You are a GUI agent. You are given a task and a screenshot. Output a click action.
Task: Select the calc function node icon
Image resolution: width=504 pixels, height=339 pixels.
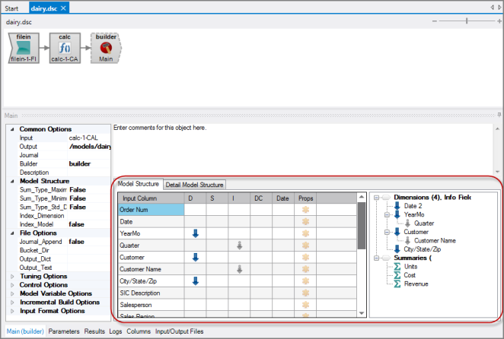click(x=65, y=48)
